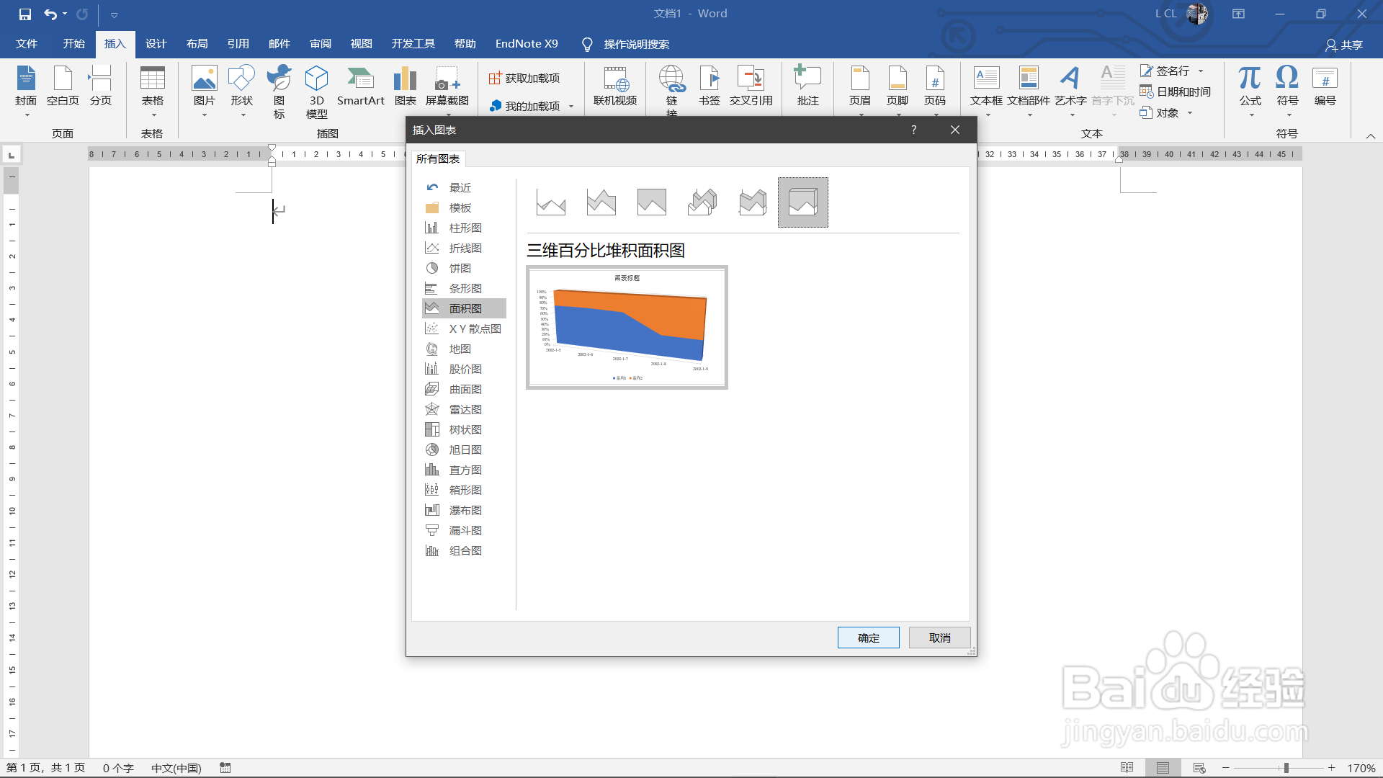Switch to Web Layout view in status bar
This screenshot has height=778, width=1383.
click(x=1199, y=768)
